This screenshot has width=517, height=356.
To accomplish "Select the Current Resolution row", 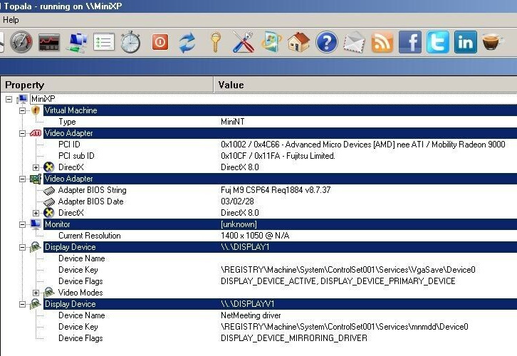I will point(280,236).
